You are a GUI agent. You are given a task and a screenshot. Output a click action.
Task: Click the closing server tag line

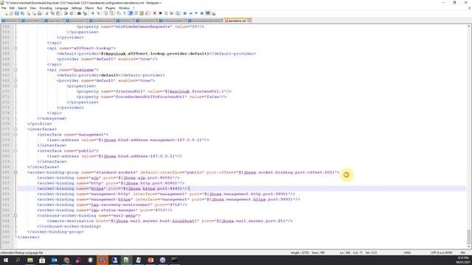(x=28, y=237)
